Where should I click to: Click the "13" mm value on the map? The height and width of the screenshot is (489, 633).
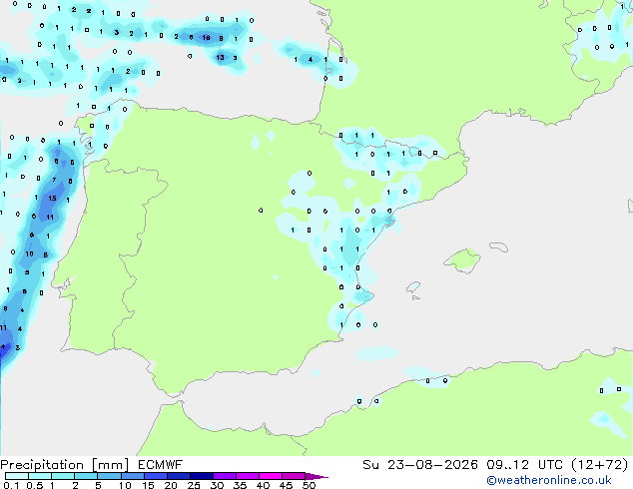pos(220,57)
